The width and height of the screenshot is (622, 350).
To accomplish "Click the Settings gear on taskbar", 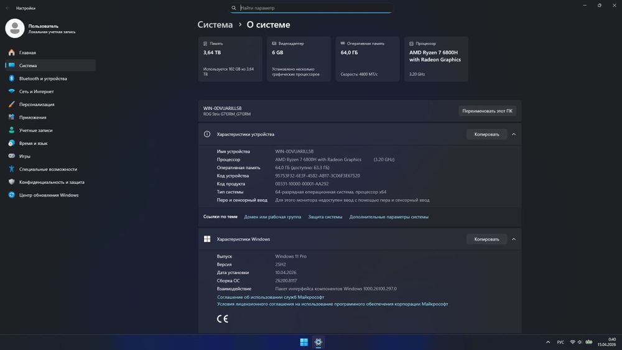I will coord(318,342).
